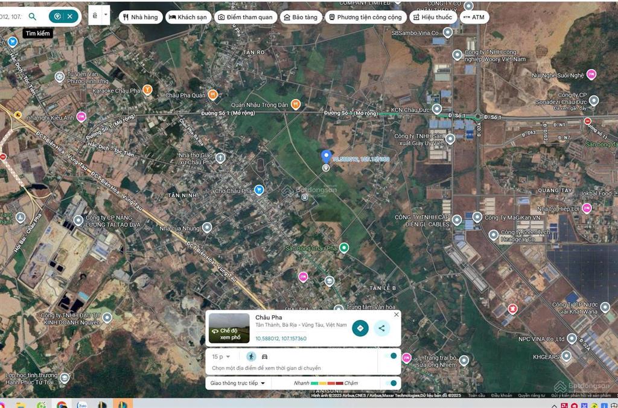Image resolution: width=618 pixels, height=408 pixels.
Task: Open File Explorer from the taskbar
Action: click(x=20, y=404)
